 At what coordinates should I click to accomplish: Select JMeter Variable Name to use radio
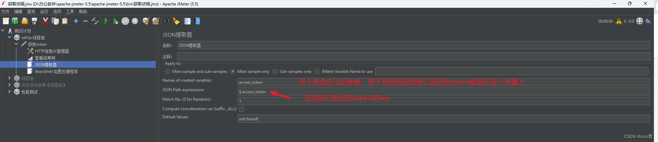tap(317, 72)
